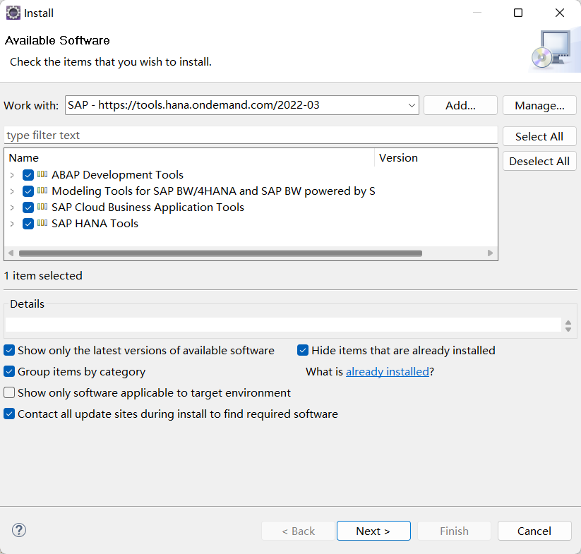Select the Modeling Tools for SAP BW/4HANA row text
The height and width of the screenshot is (554, 581).
coord(213,191)
